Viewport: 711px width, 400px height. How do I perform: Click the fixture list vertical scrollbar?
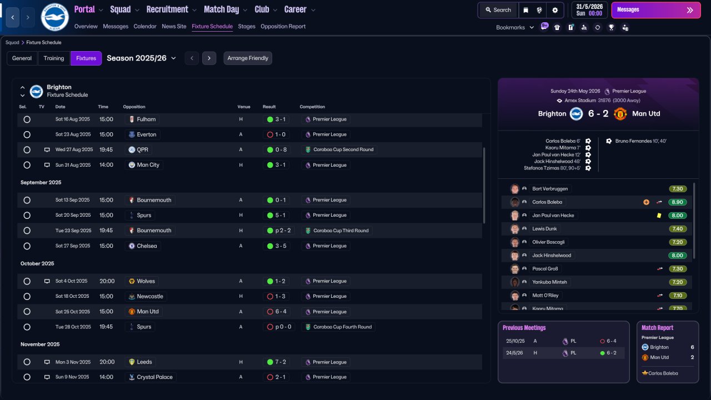click(x=485, y=186)
